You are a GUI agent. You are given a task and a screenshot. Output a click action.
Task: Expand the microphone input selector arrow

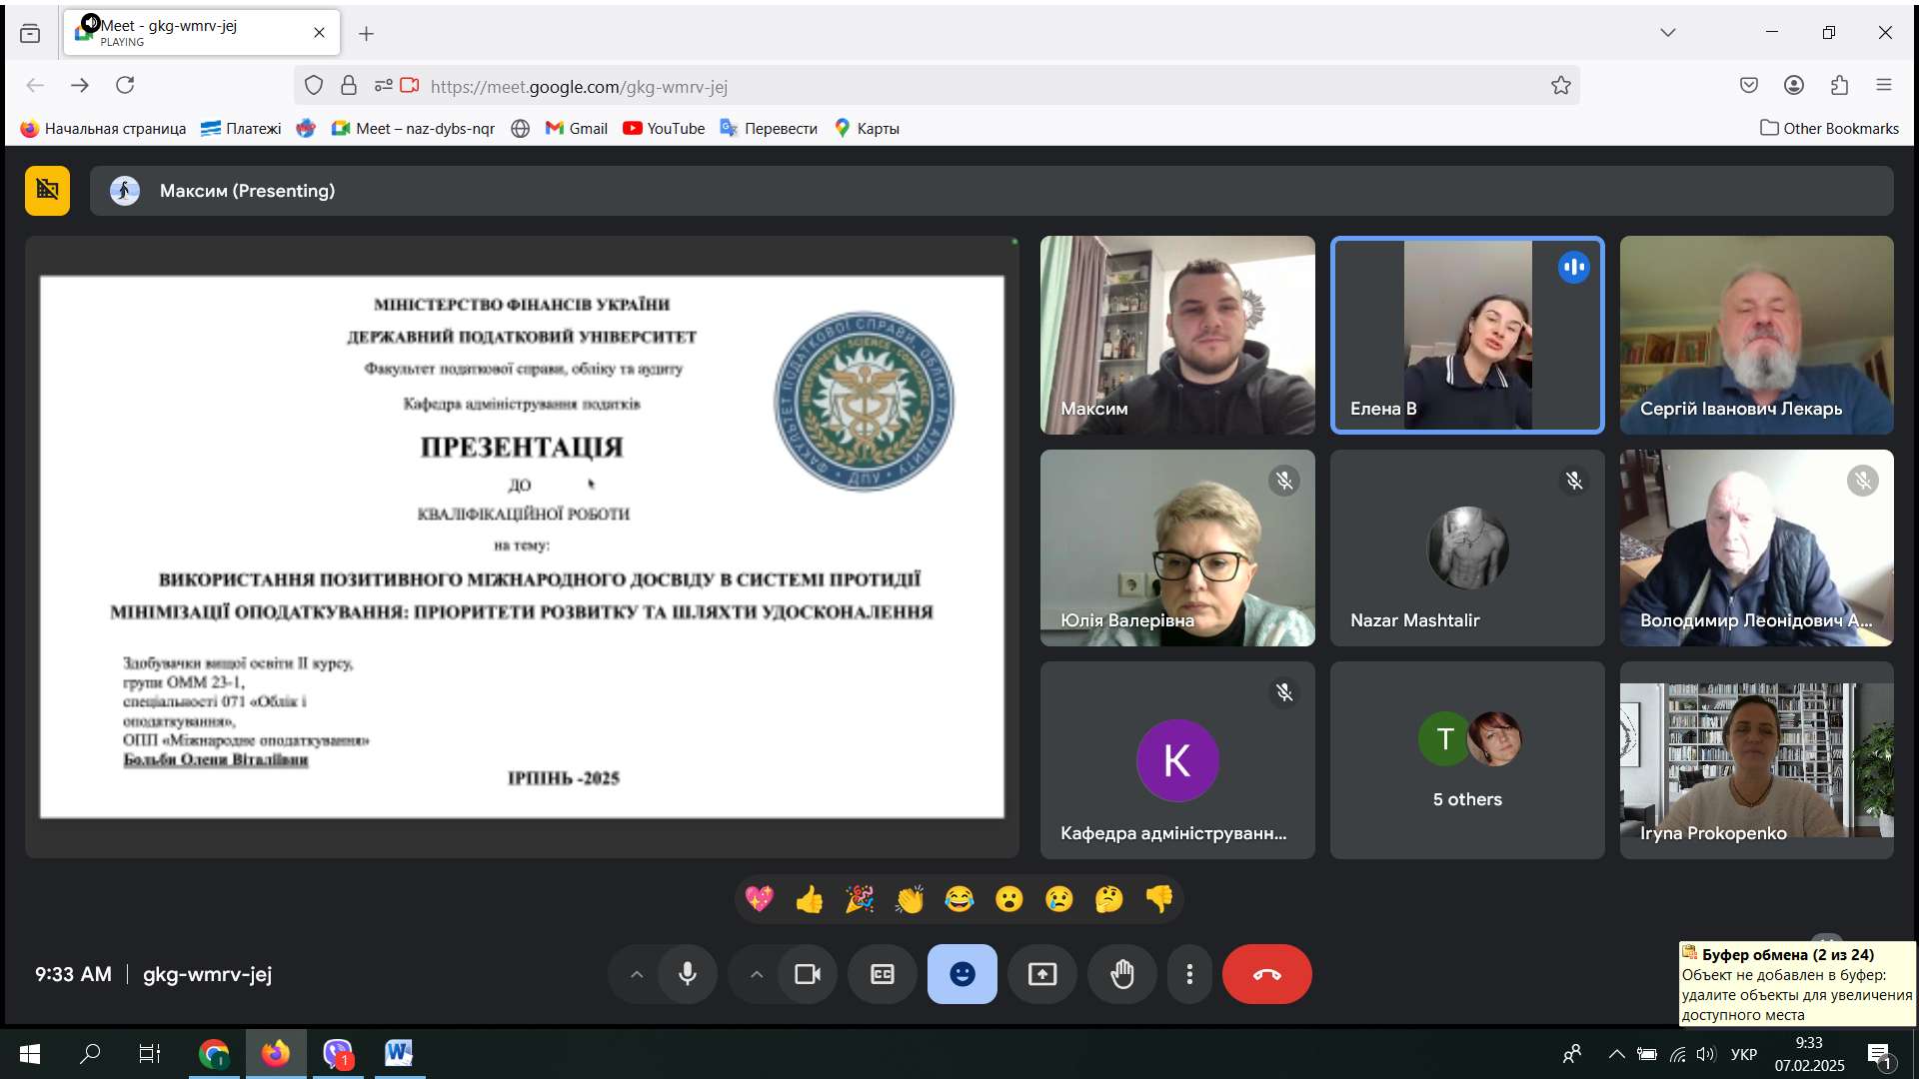(x=638, y=974)
